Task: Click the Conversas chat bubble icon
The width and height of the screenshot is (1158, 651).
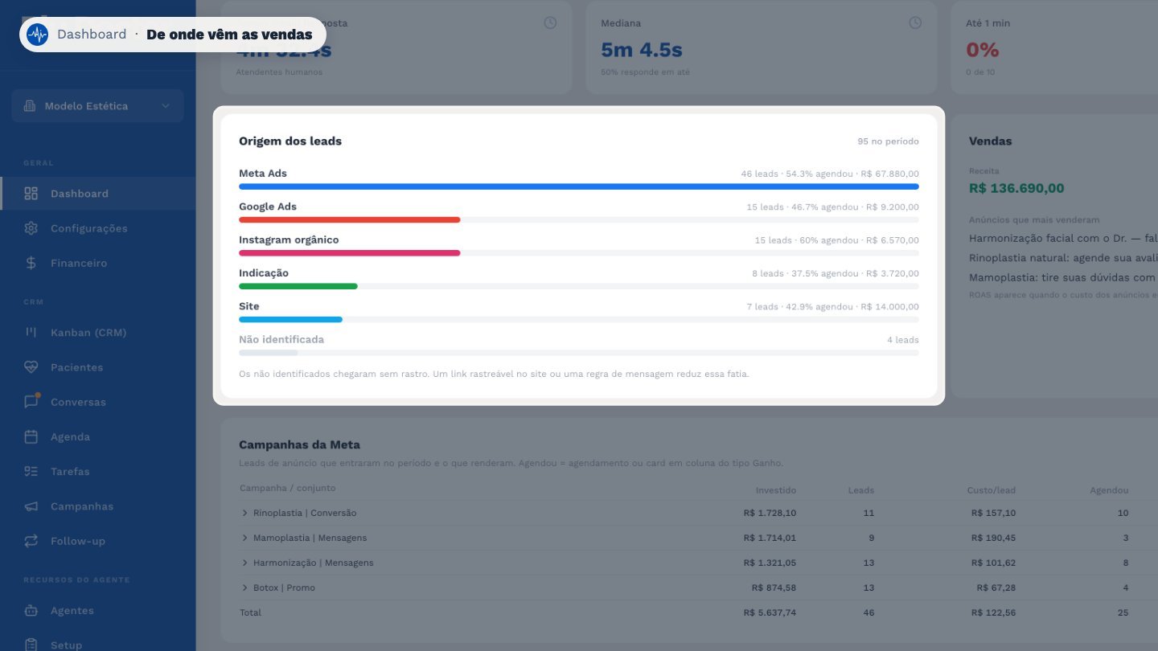Action: (31, 402)
